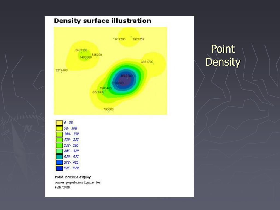Click the legend range text '106- 159'

tap(71, 134)
